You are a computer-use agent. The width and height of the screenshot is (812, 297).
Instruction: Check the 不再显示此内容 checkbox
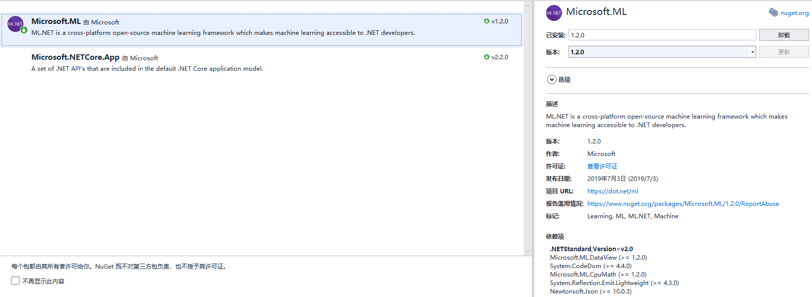tap(15, 281)
